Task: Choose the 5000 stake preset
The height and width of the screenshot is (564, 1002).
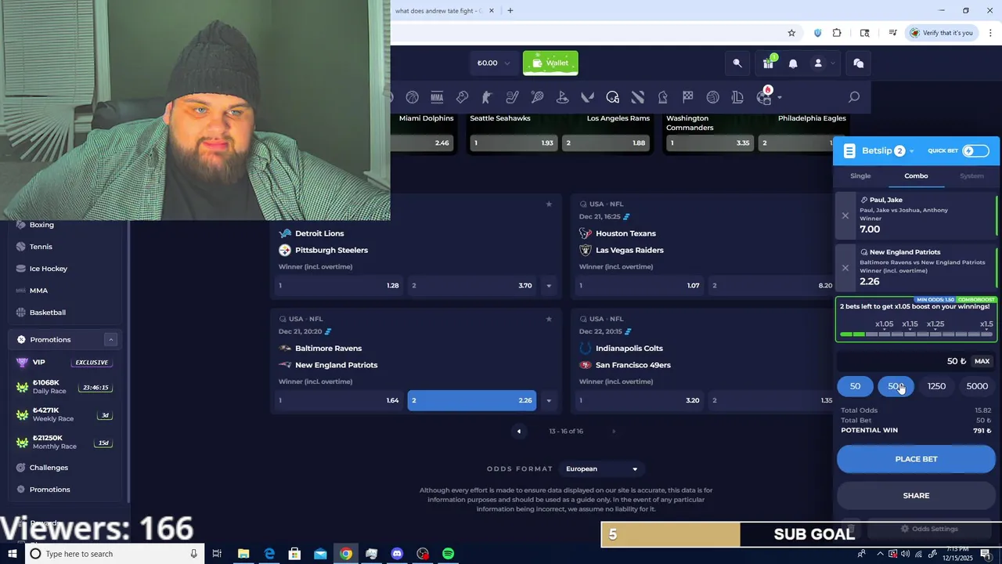Action: [977, 386]
